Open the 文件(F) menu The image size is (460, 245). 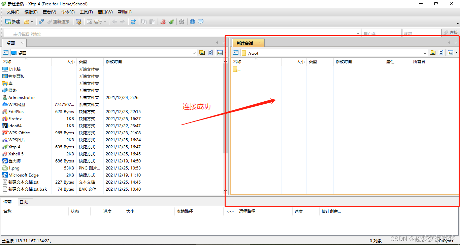(x=13, y=12)
